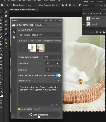Switch to the Paths tab

(x=92, y=1)
